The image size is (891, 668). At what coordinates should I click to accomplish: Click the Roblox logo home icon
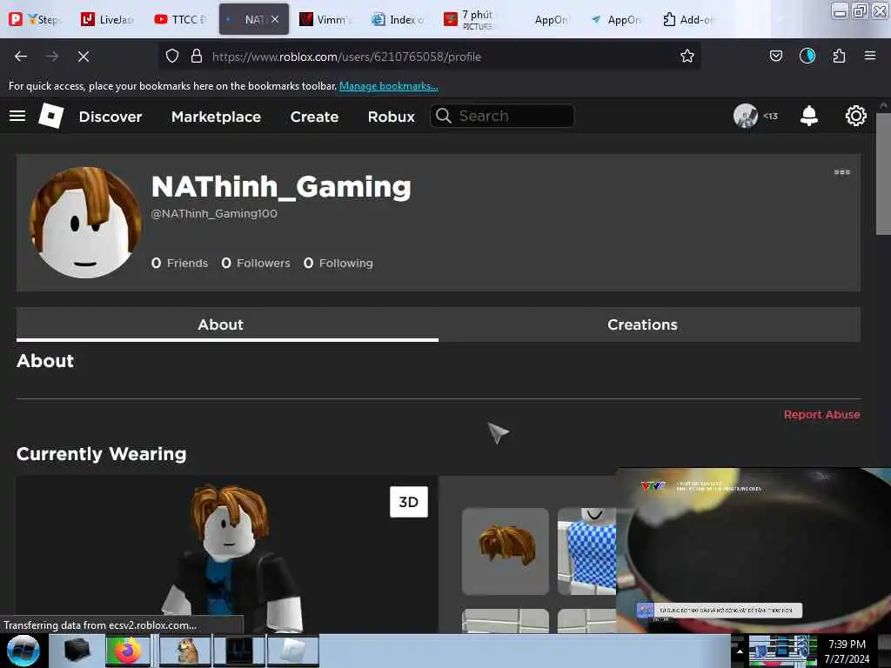pos(51,116)
